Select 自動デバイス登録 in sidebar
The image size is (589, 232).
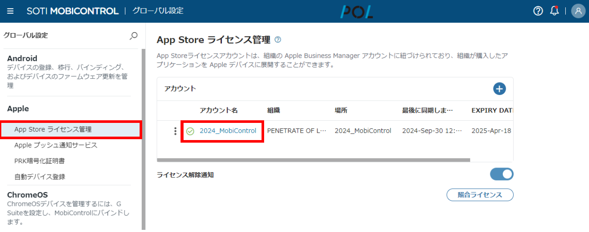[40, 177]
